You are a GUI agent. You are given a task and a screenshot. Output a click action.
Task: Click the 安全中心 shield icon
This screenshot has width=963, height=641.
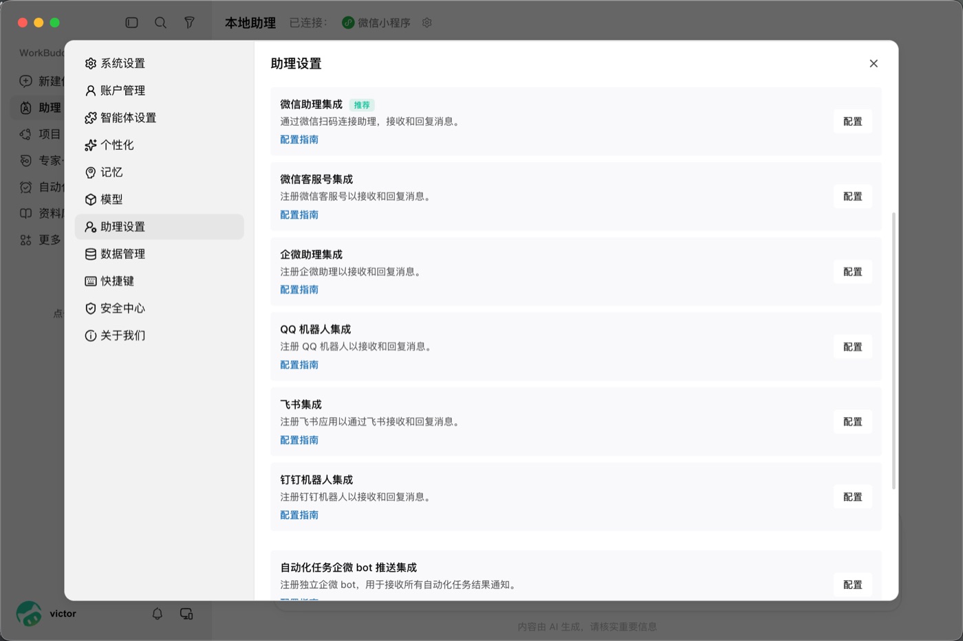(x=90, y=308)
